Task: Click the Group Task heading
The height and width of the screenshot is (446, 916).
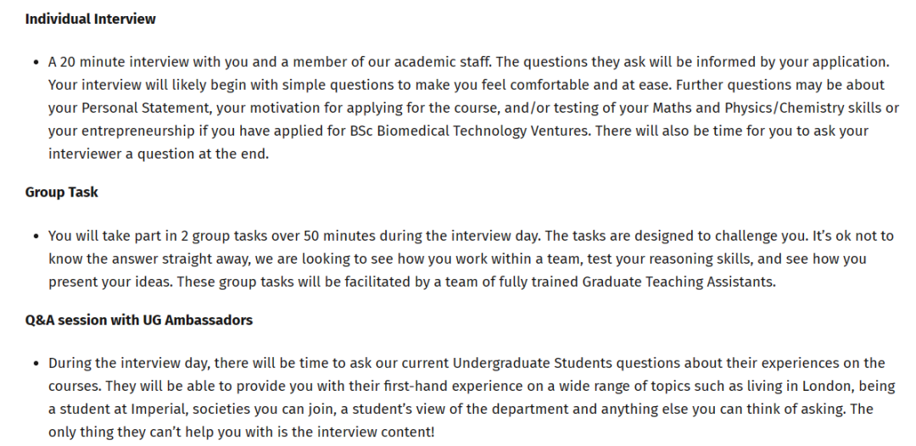Action: [x=61, y=192]
